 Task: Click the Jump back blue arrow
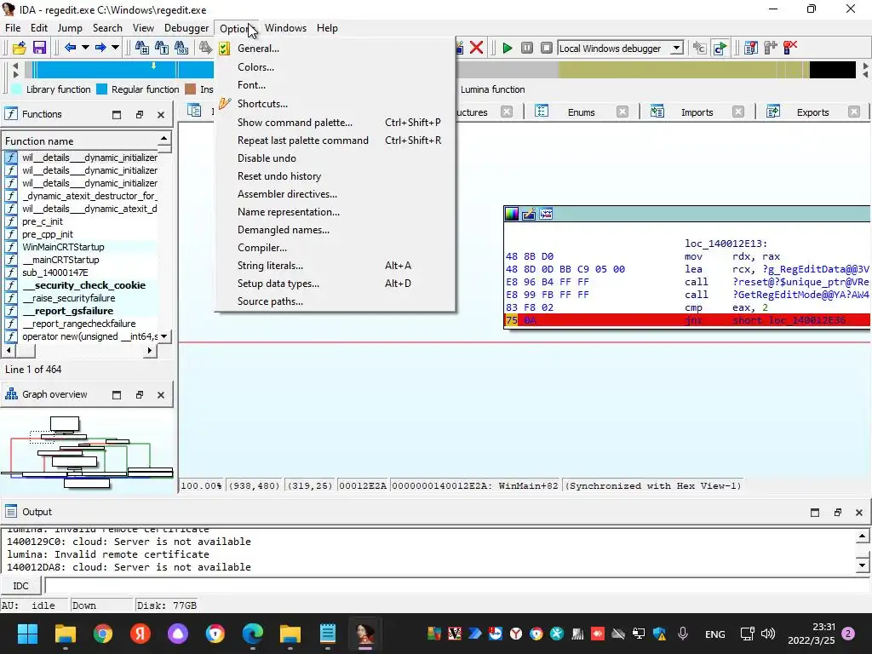(70, 48)
